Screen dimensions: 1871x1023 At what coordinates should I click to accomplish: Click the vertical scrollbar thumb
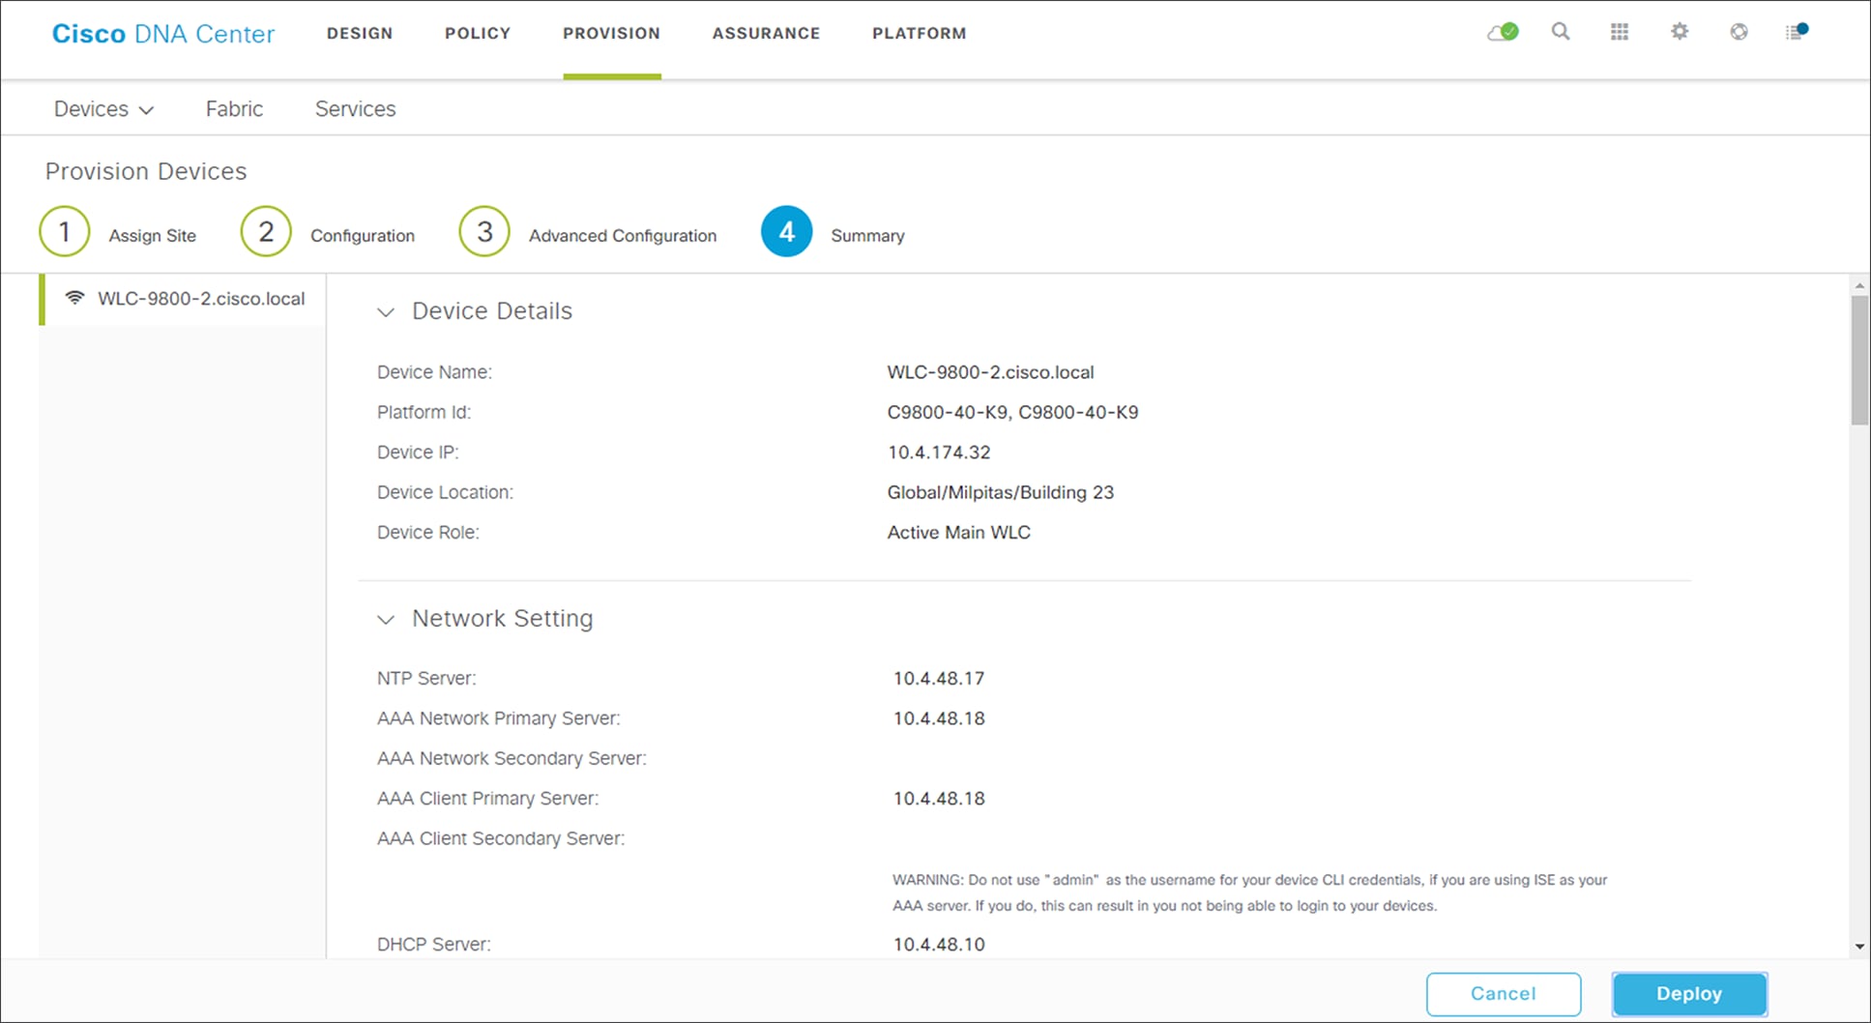click(x=1859, y=361)
